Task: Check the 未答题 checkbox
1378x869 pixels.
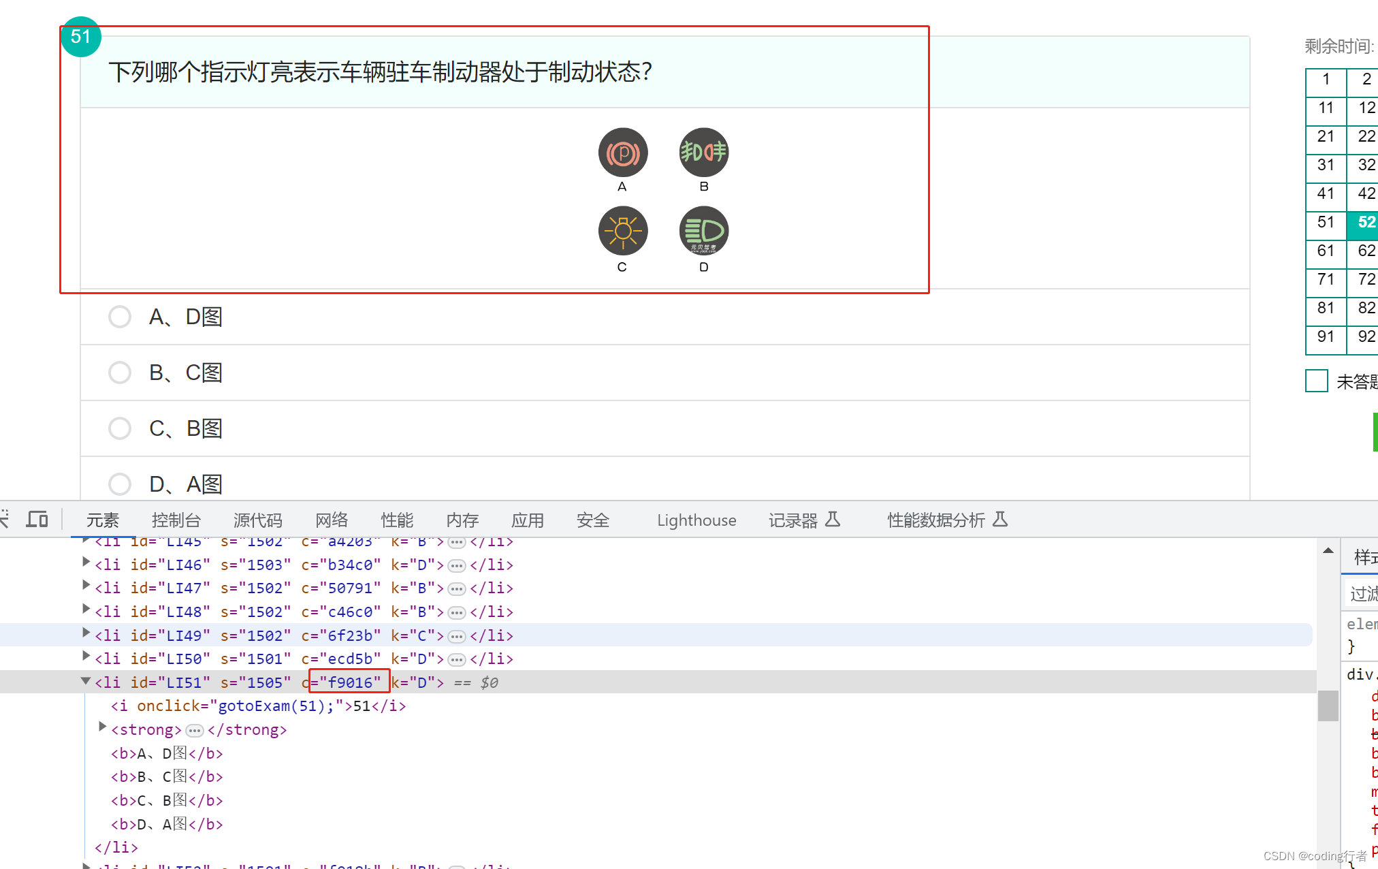Action: click(1316, 381)
